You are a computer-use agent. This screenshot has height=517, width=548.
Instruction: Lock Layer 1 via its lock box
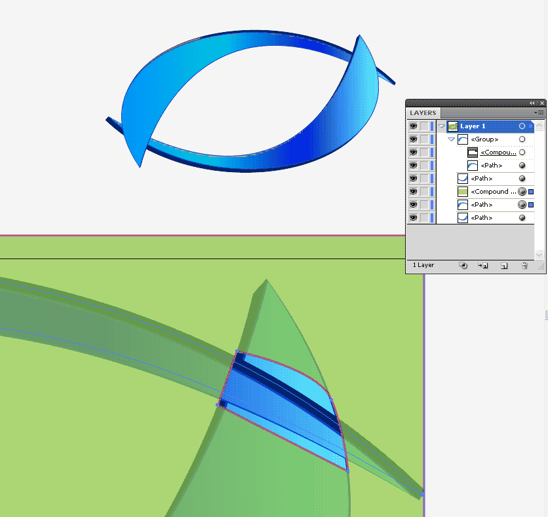(424, 126)
